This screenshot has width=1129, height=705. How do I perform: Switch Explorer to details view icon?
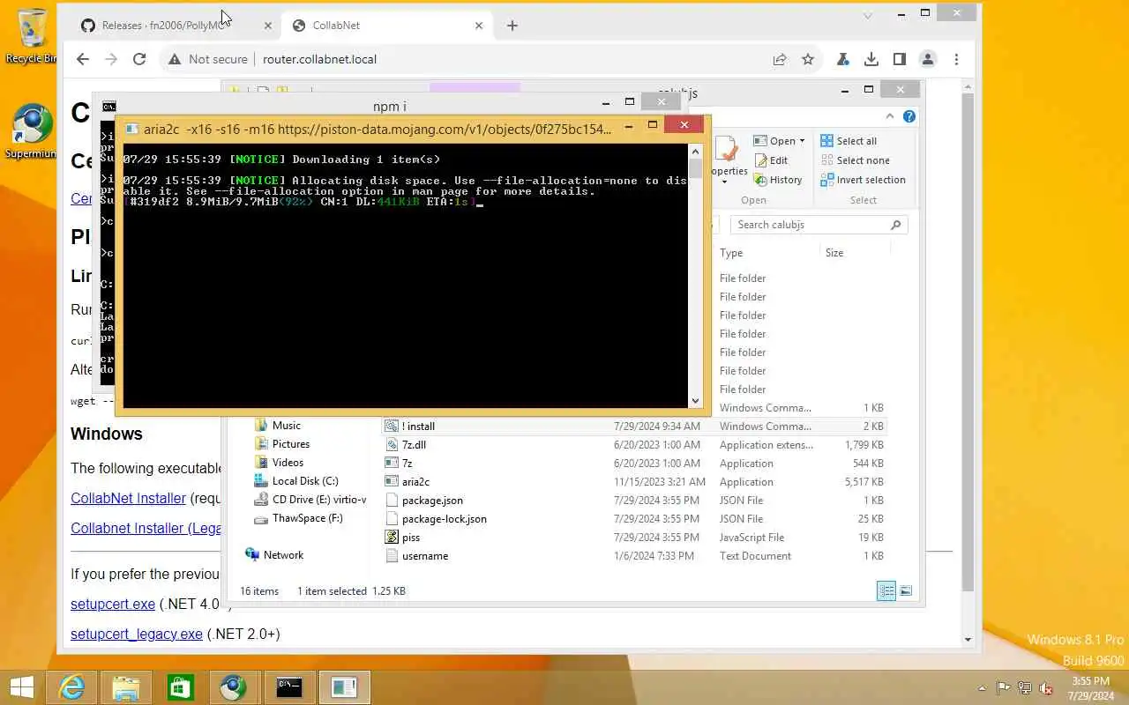(x=886, y=590)
